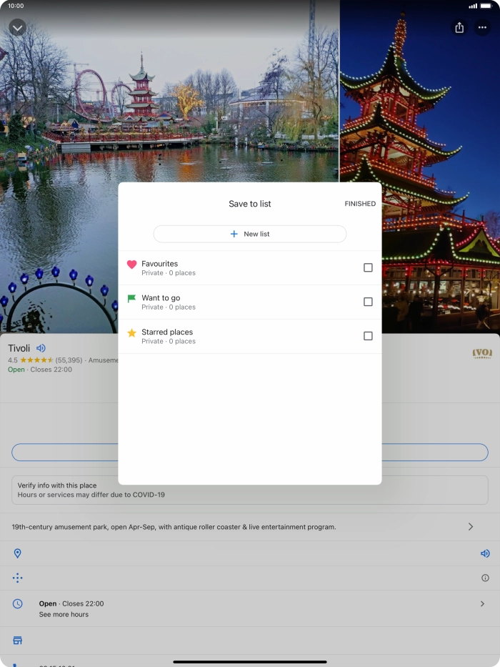
Task: Select the green flag Want to go icon
Action: (x=131, y=299)
